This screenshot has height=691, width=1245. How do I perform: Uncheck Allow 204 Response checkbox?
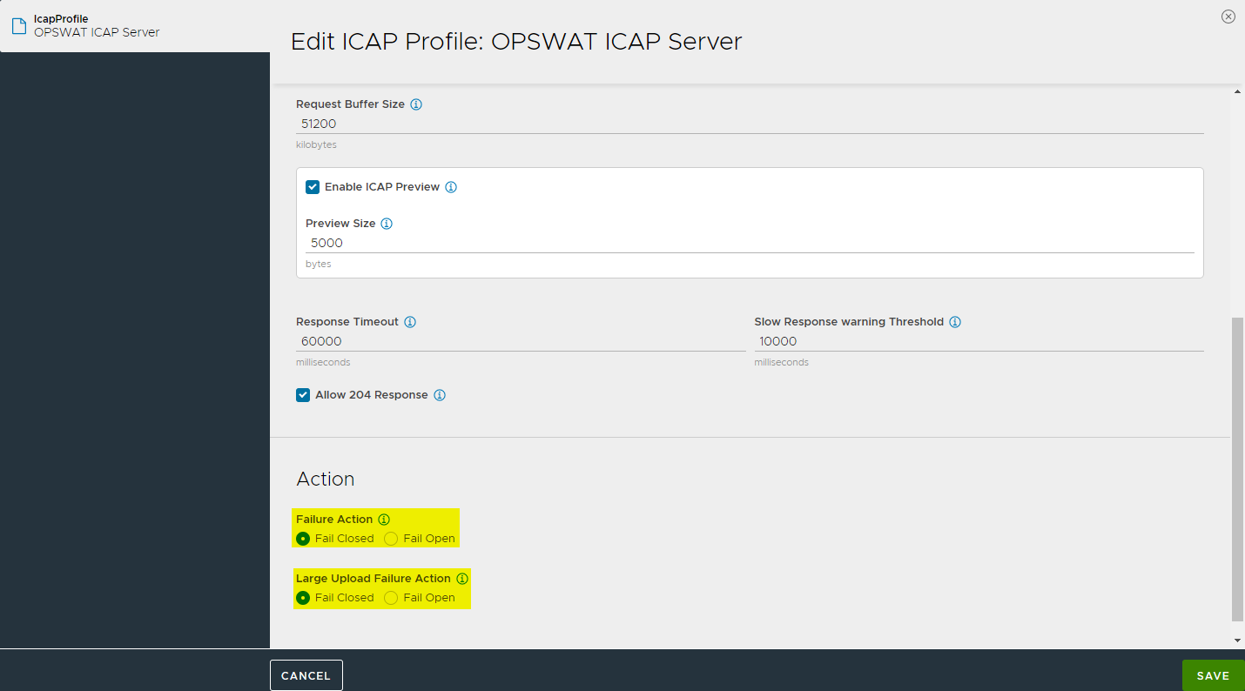tap(303, 395)
